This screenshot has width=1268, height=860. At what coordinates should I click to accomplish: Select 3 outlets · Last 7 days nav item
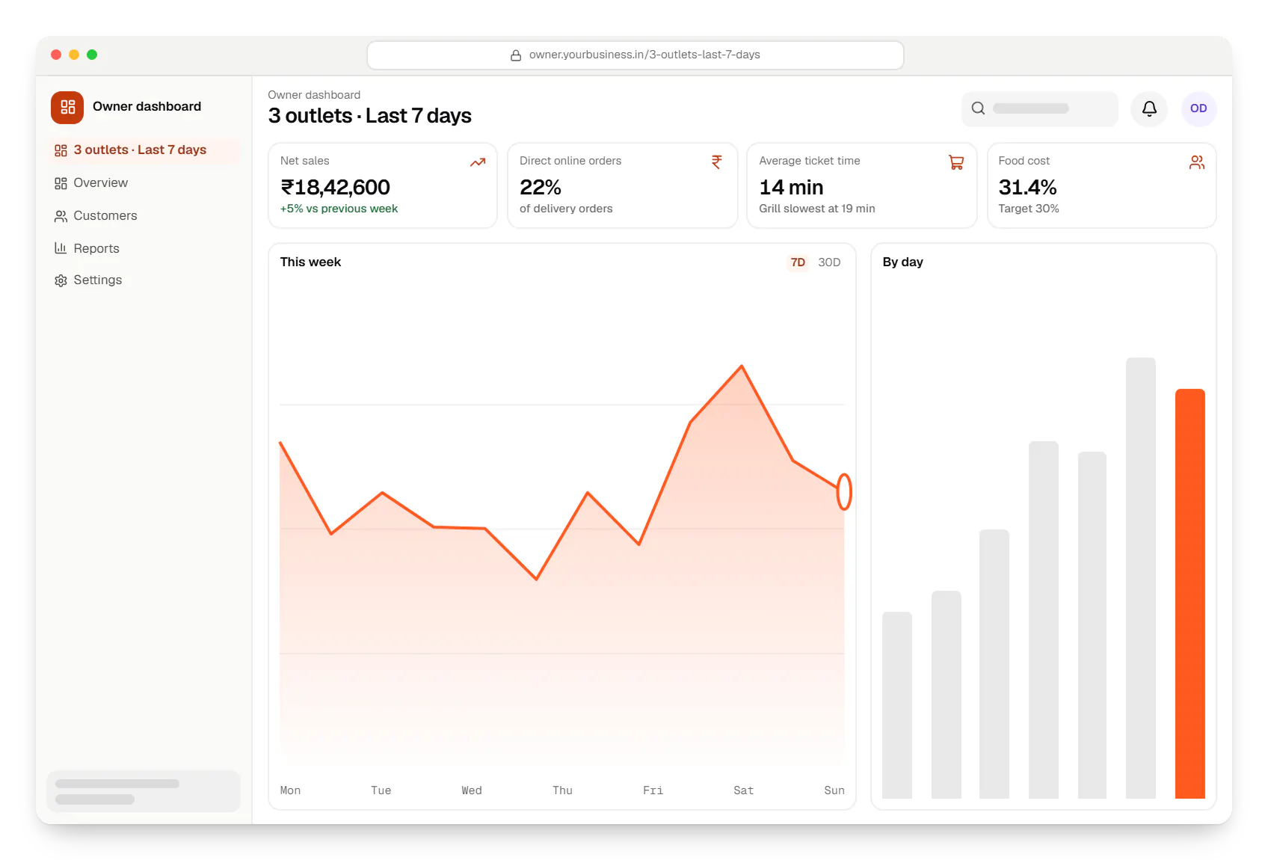click(x=144, y=150)
